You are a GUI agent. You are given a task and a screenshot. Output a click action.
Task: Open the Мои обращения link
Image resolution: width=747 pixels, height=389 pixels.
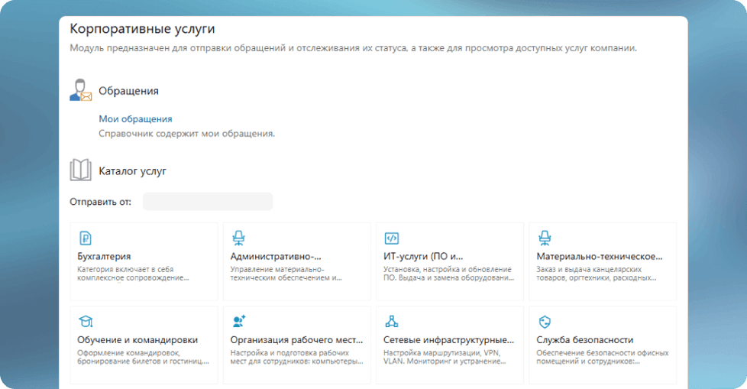coord(135,119)
